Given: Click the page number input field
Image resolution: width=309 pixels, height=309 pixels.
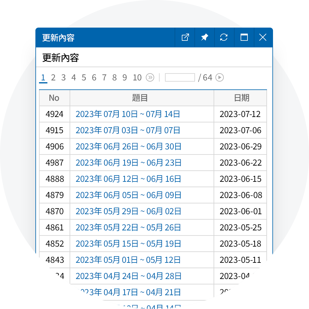Looking at the screenshot, I should coord(180,77).
